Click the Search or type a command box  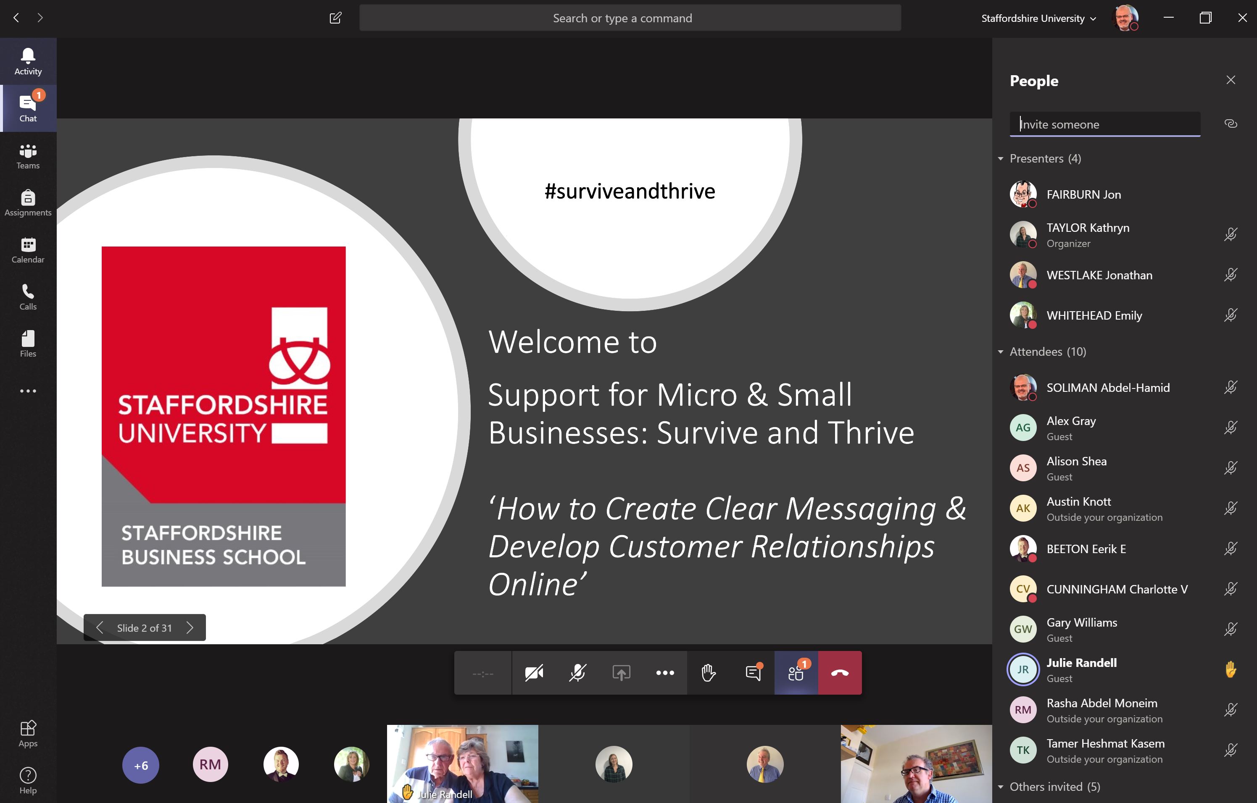point(630,18)
